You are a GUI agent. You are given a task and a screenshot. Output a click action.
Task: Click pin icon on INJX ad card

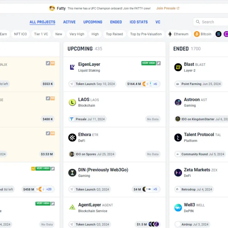[48, 63]
